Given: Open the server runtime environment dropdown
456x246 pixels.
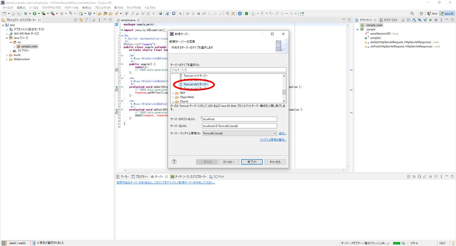Looking at the screenshot, I should click(x=275, y=133).
